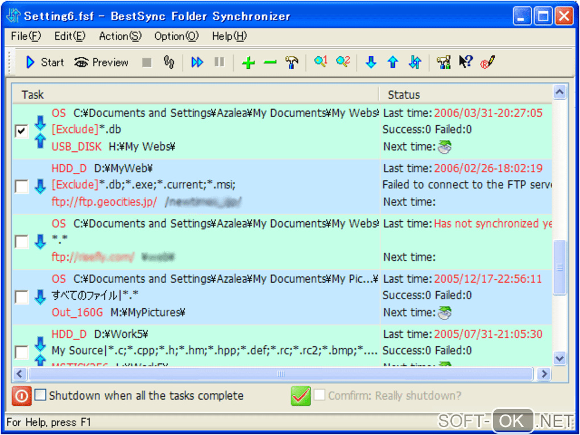Click the options tools icon
Image resolution: width=580 pixels, height=435 pixels.
(444, 62)
